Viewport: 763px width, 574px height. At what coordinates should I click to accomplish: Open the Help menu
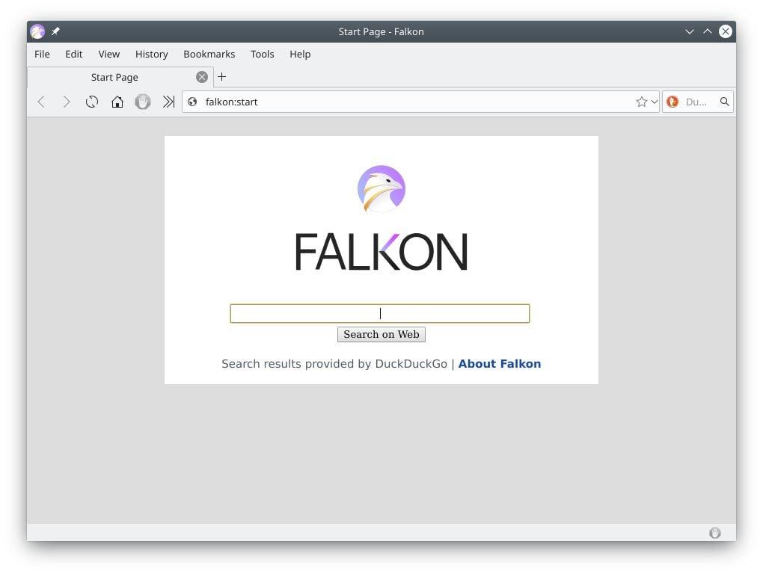(300, 54)
